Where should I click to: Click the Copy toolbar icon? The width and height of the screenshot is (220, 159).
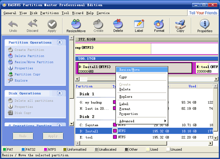tap(180, 24)
